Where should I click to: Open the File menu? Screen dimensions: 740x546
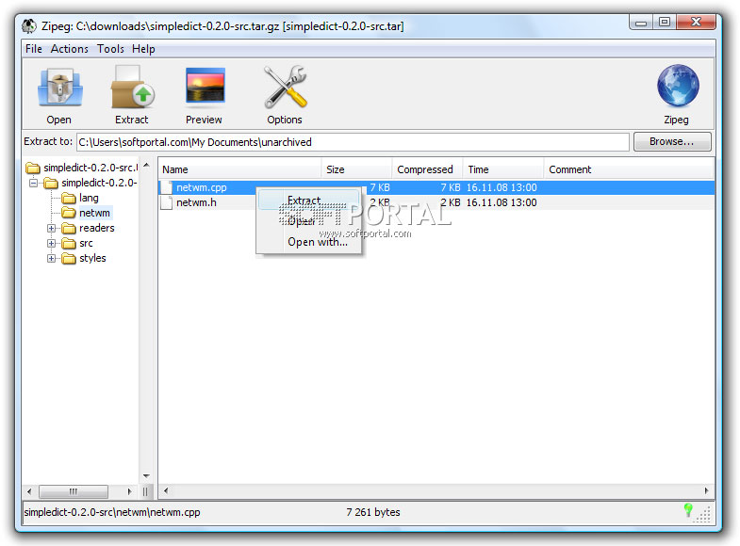coord(34,49)
